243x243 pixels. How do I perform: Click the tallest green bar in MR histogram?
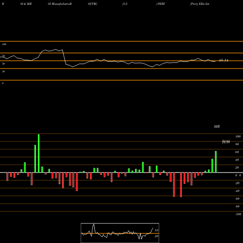(x=39, y=153)
